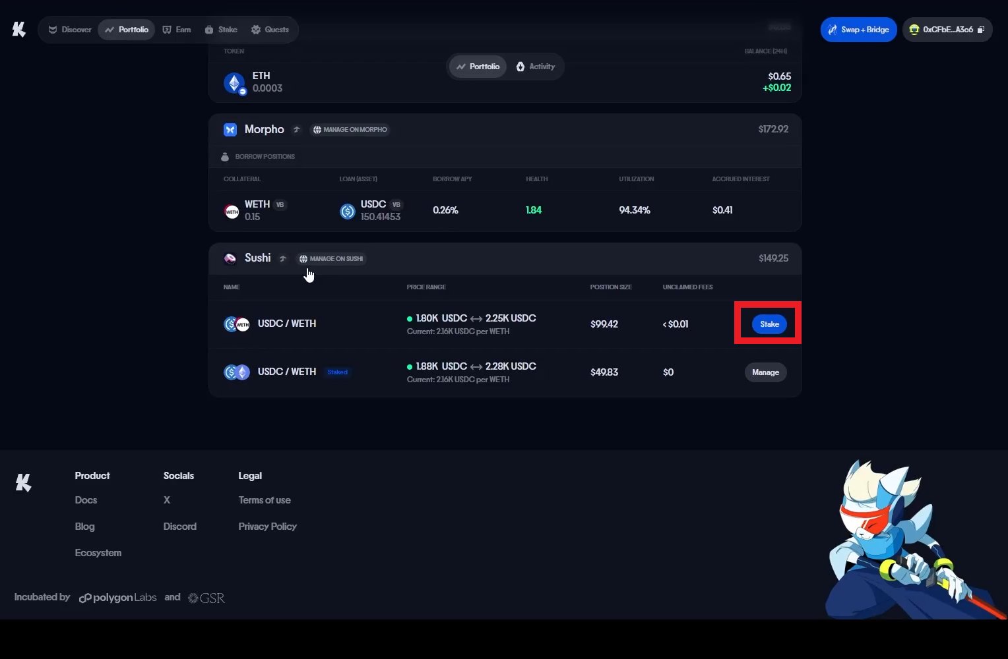Click the share arrow icon next to Morpho
The height and width of the screenshot is (659, 1008).
pos(297,130)
